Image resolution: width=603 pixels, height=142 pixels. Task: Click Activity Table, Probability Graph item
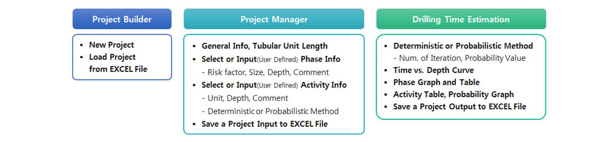click(x=453, y=94)
